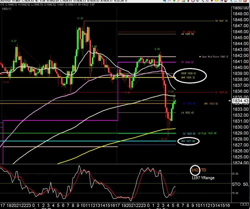Click the 6.07 swing label
Screen dimensions: 250x209
point(14,41)
